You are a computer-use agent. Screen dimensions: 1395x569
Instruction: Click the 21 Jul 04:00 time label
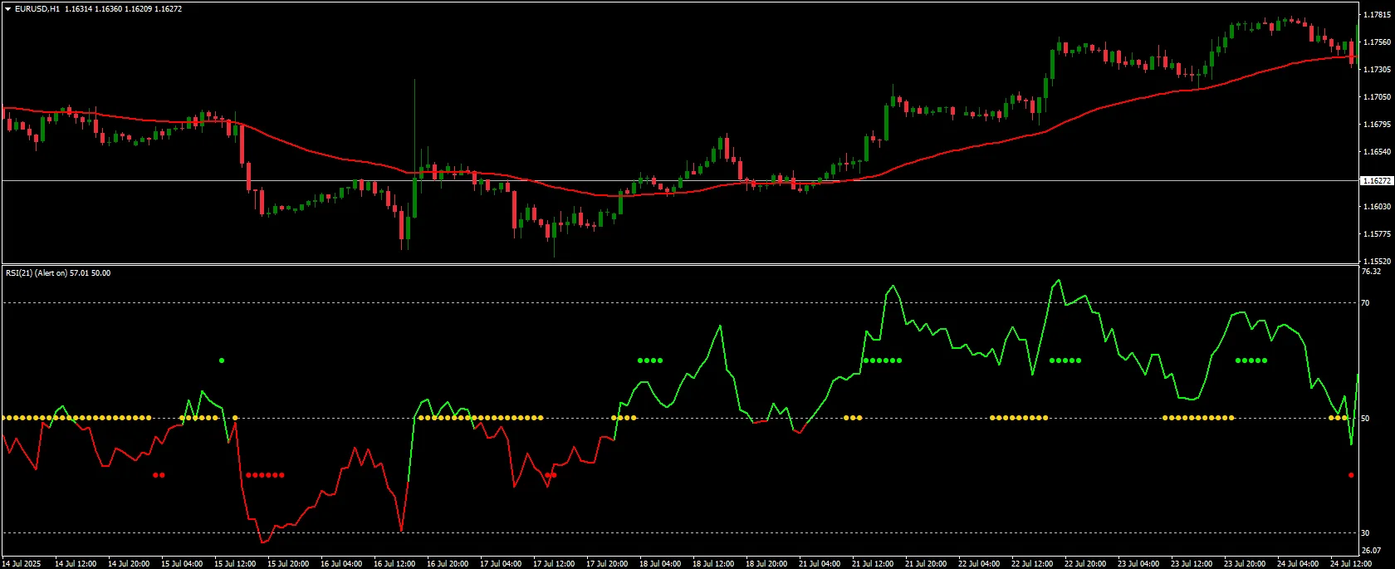(x=820, y=564)
